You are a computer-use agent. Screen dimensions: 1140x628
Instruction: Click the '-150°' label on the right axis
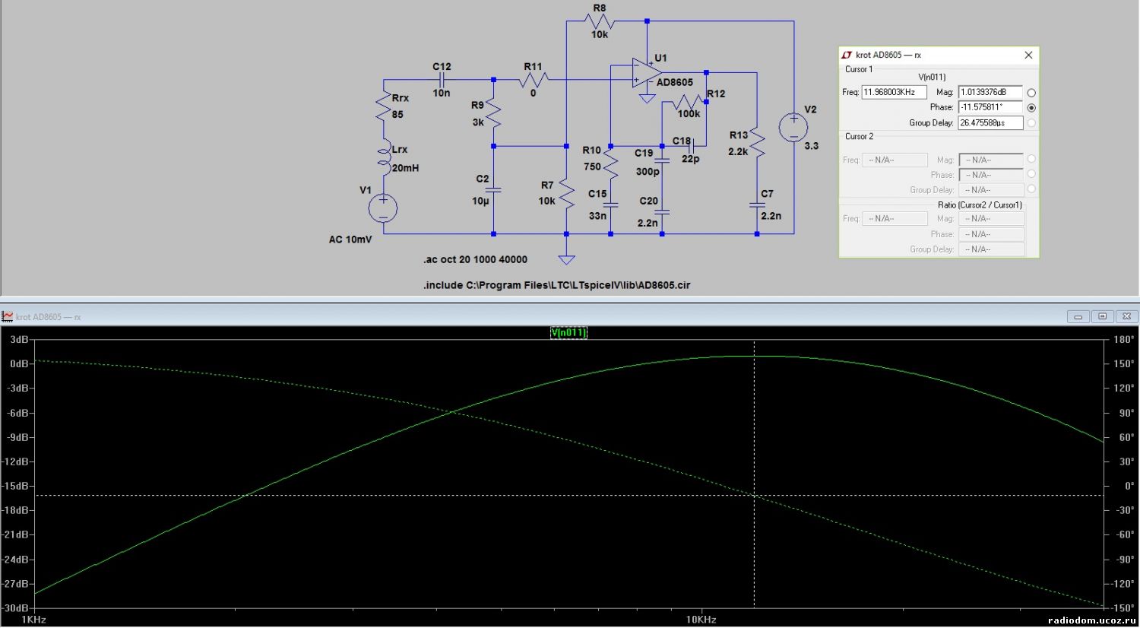coord(1122,608)
